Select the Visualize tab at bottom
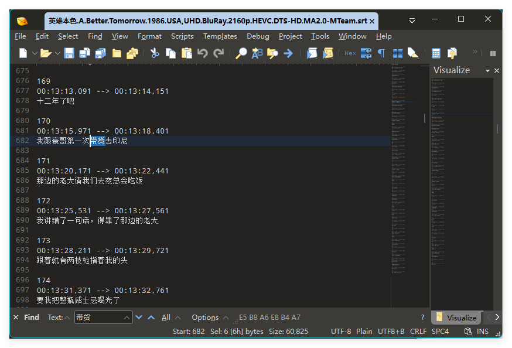Screen dimensions: 512x348 (x=456, y=318)
